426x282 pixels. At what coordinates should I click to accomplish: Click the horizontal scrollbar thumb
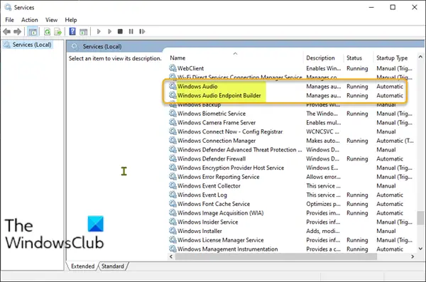click(275, 256)
